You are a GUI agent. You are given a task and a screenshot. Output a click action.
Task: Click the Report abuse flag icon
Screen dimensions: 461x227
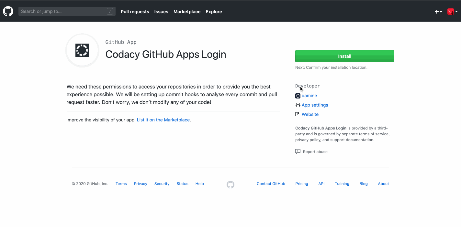[x=298, y=151]
